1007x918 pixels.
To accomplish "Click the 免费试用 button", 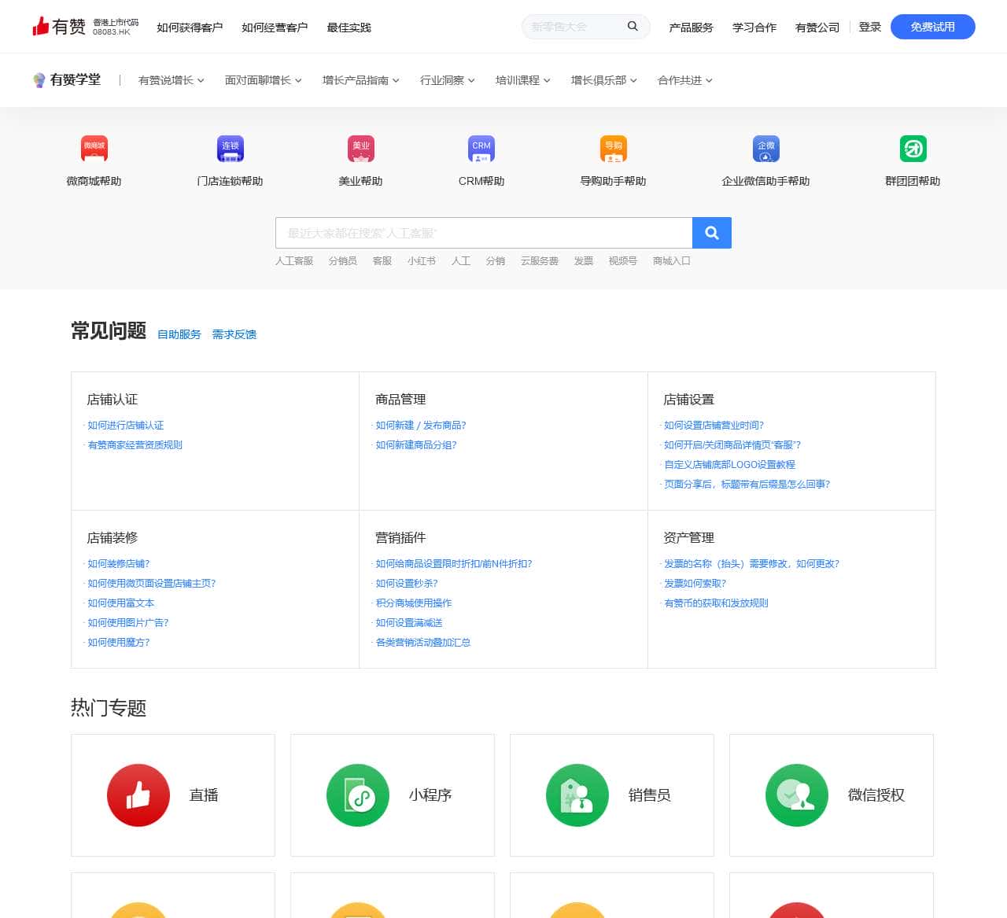I will coord(933,27).
